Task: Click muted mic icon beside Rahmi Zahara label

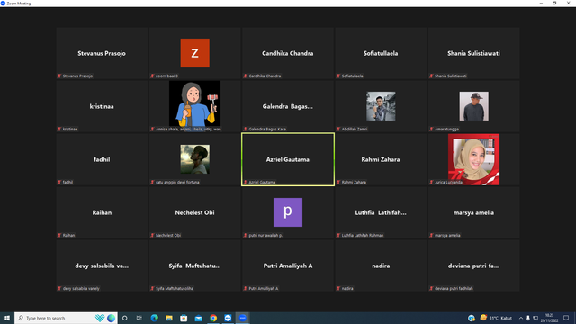Action: [x=338, y=182]
